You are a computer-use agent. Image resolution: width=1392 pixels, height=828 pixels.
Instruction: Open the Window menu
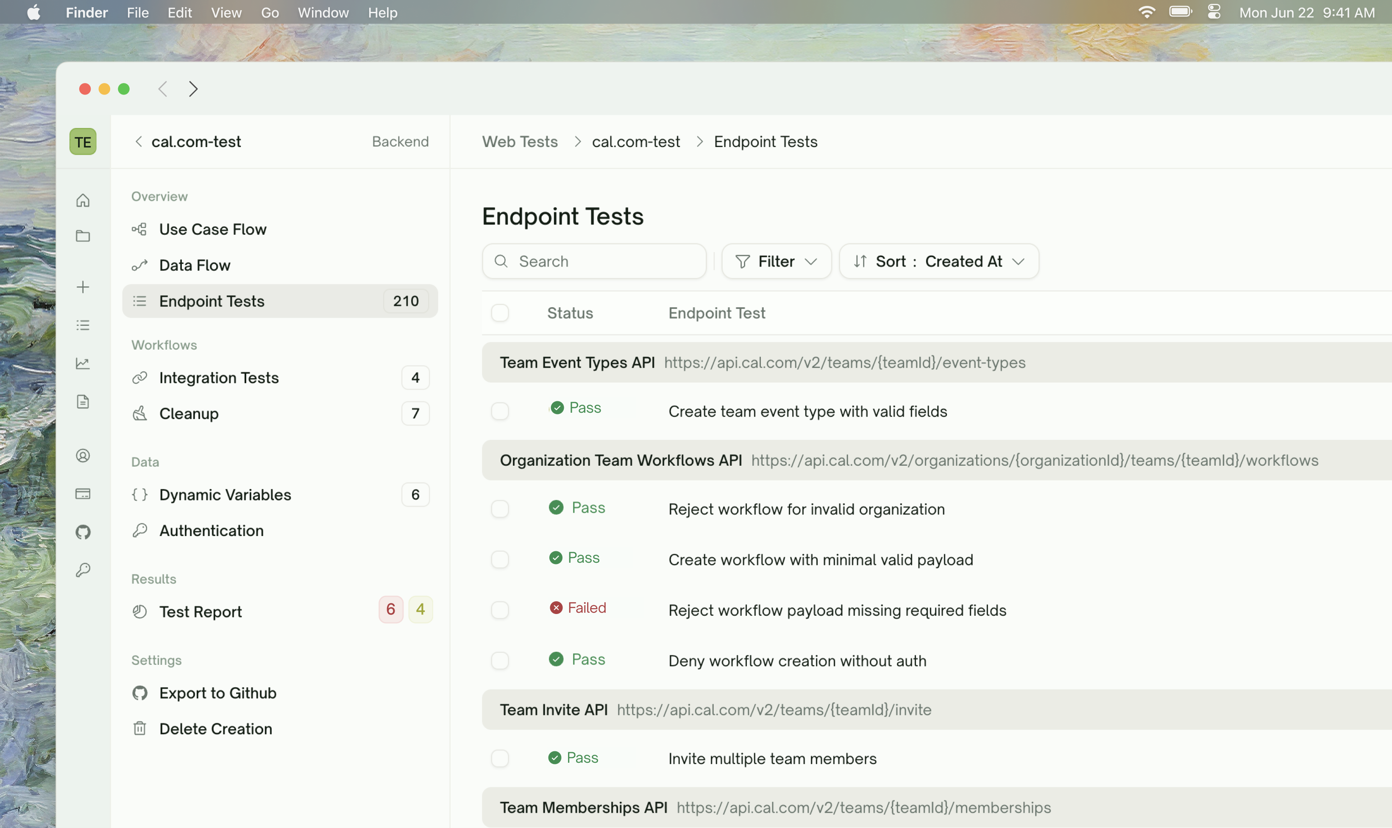323,12
